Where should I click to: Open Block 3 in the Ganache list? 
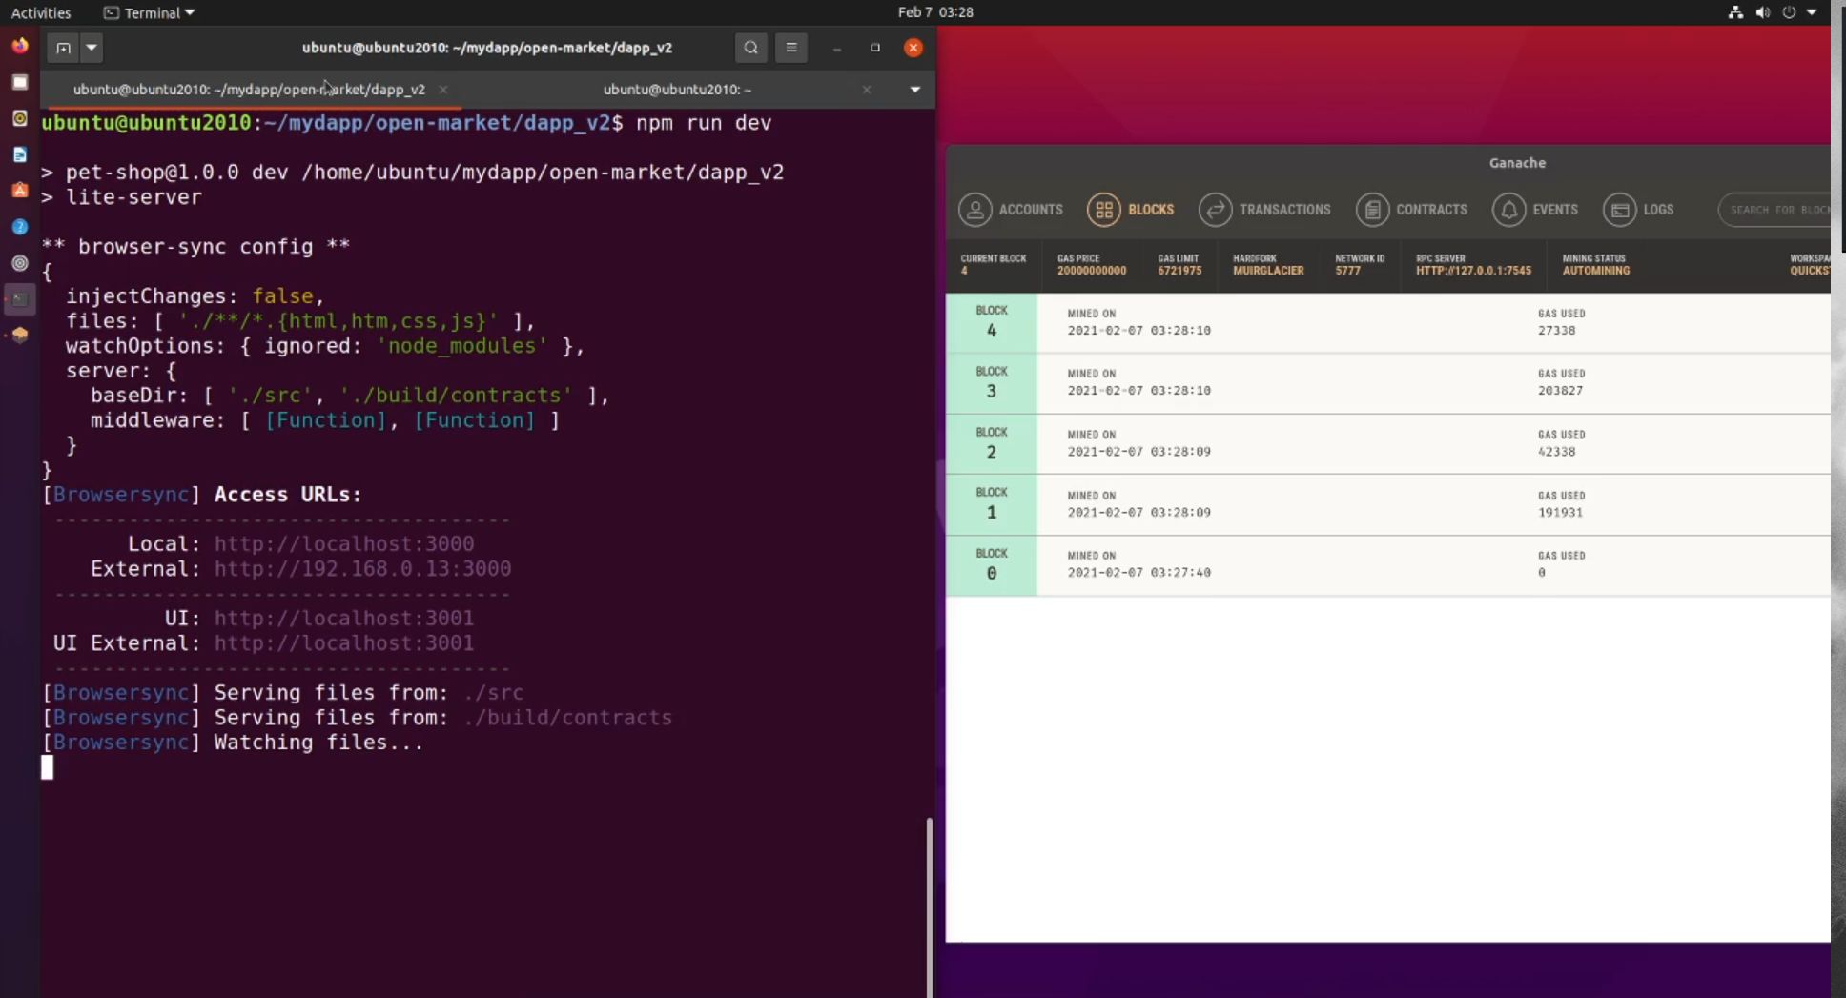point(1388,383)
